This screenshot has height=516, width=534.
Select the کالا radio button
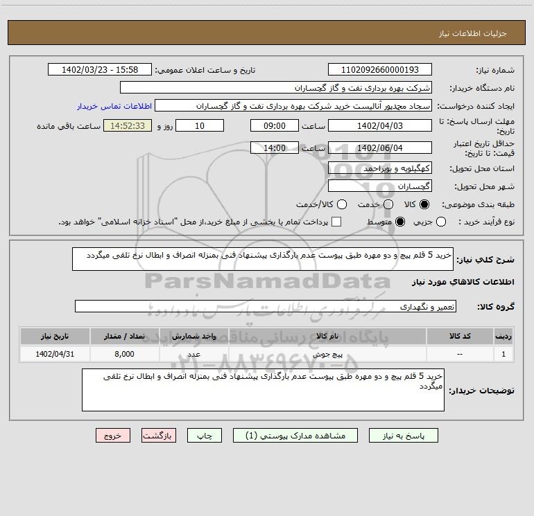click(424, 204)
